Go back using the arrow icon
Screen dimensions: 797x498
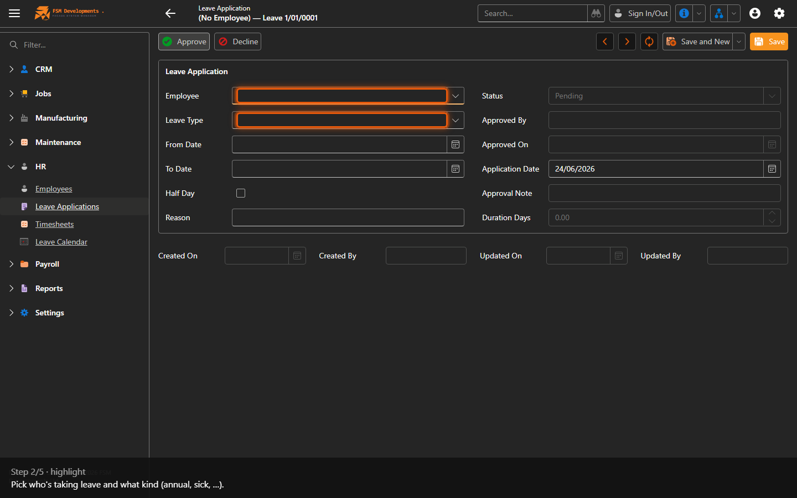coord(170,13)
